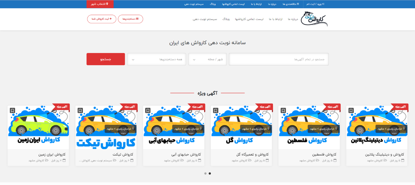Viewport: 415px width, 185px height.
Task: Select the grey inactive carousel dot
Action: pyautogui.click(x=205, y=173)
